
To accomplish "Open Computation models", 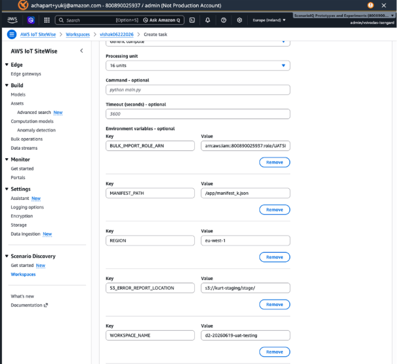I will coord(32,121).
